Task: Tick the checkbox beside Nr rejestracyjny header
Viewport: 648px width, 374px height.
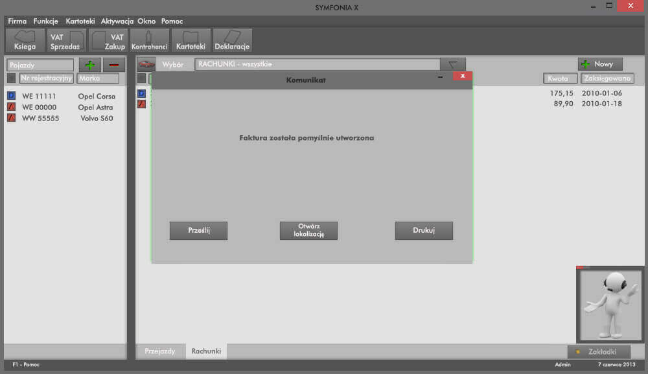Action: click(x=11, y=78)
